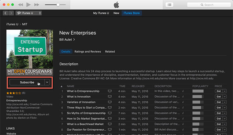Viewport: 233px width, 135px height.
Task: Click the Entering Startup course artwork
Action: coord(29,53)
